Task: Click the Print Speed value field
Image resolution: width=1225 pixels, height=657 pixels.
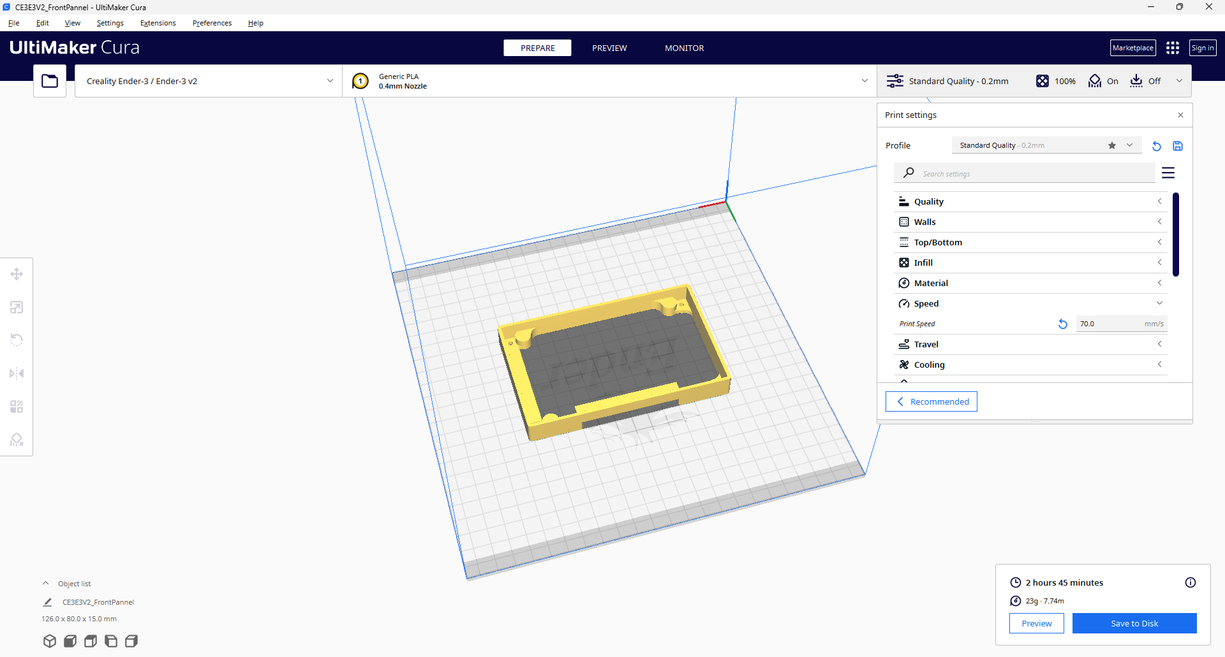Action: [1122, 324]
